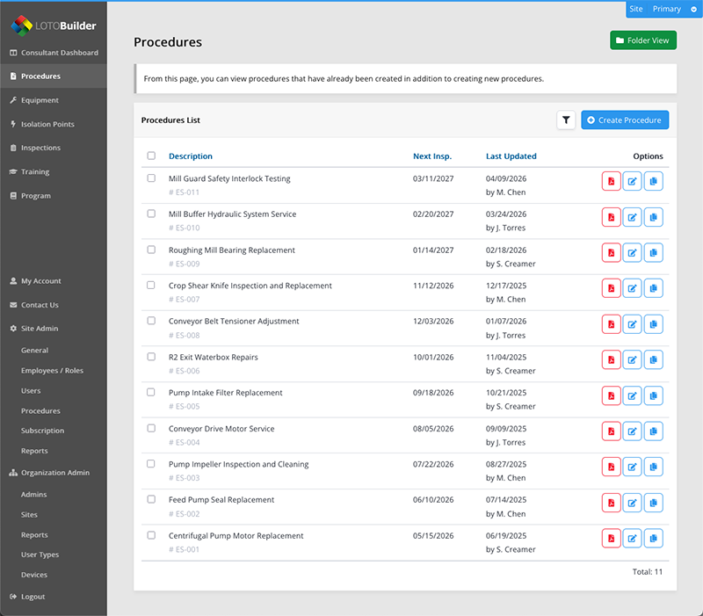Check Mill Guard Safety Interlock Testing row
Viewport: 703px width, 616px height.
tap(151, 178)
